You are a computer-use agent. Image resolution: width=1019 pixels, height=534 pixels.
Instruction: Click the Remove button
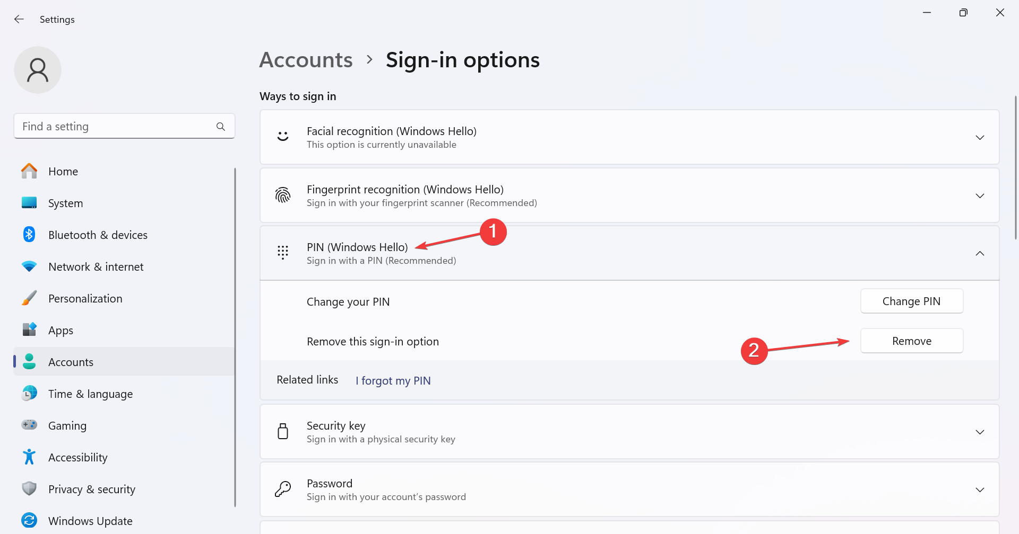point(911,341)
